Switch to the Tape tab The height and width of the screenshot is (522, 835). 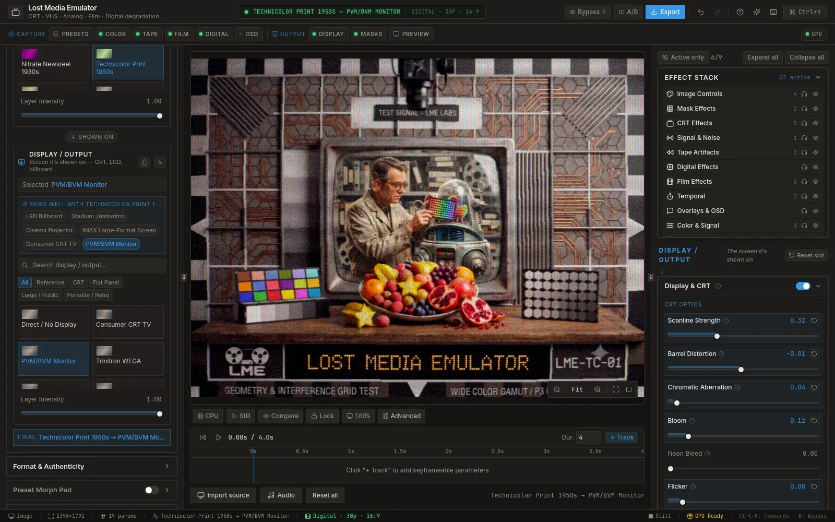click(147, 34)
